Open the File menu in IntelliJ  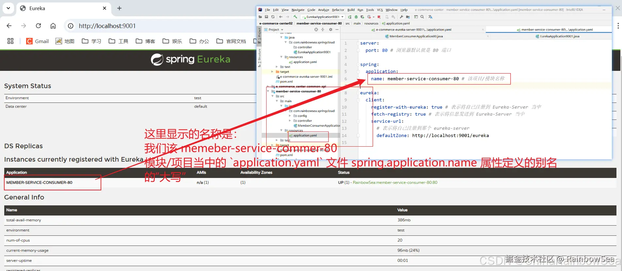268,10
